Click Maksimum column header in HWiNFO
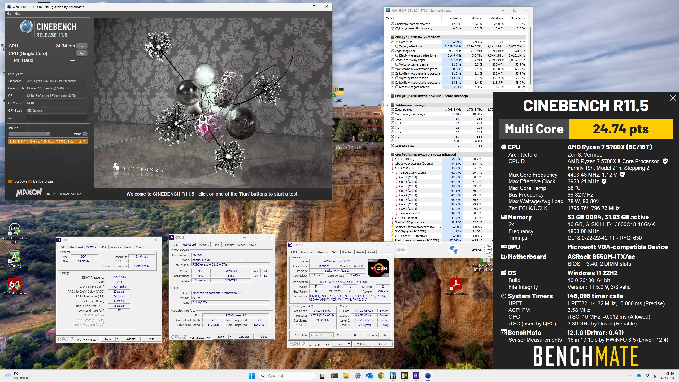This screenshot has height=382, width=679. (495, 18)
